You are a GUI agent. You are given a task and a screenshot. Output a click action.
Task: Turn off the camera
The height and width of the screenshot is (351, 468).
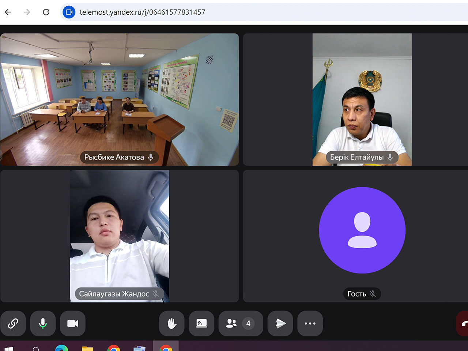click(73, 323)
